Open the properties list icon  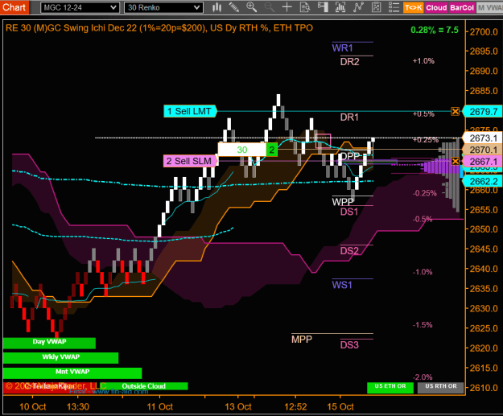coord(394,7)
